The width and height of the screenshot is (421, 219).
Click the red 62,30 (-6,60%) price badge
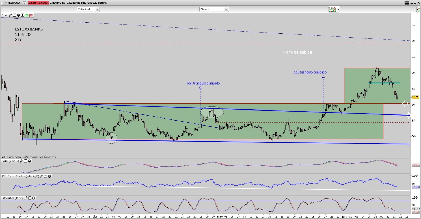pos(38,3)
